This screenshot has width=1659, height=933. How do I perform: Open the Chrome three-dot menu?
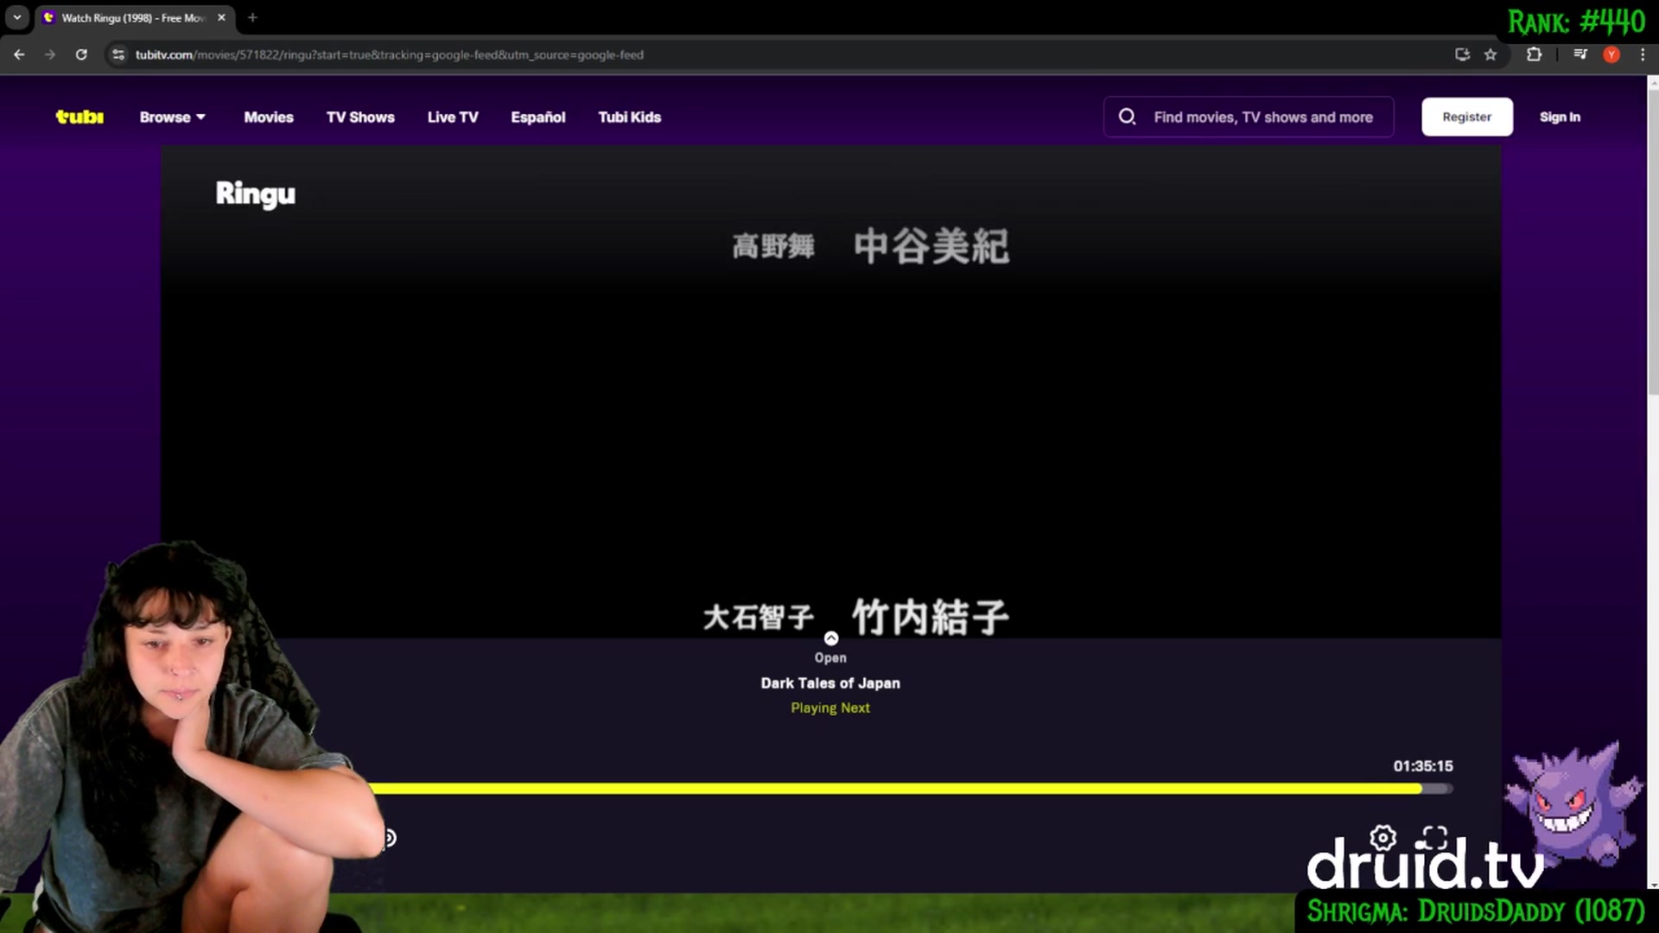tap(1643, 54)
